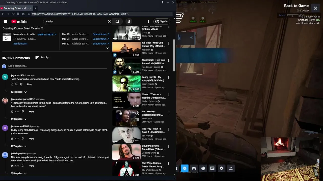323x181 pixels.
Task: Run the YouTube search magnifier button
Action: point(117,21)
